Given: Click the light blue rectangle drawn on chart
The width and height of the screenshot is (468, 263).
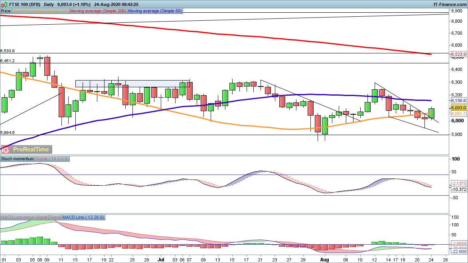Looking at the screenshot, I should pos(132,84).
